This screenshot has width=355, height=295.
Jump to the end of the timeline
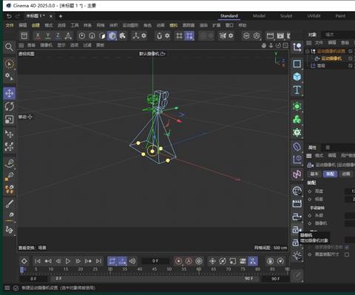[98, 261]
